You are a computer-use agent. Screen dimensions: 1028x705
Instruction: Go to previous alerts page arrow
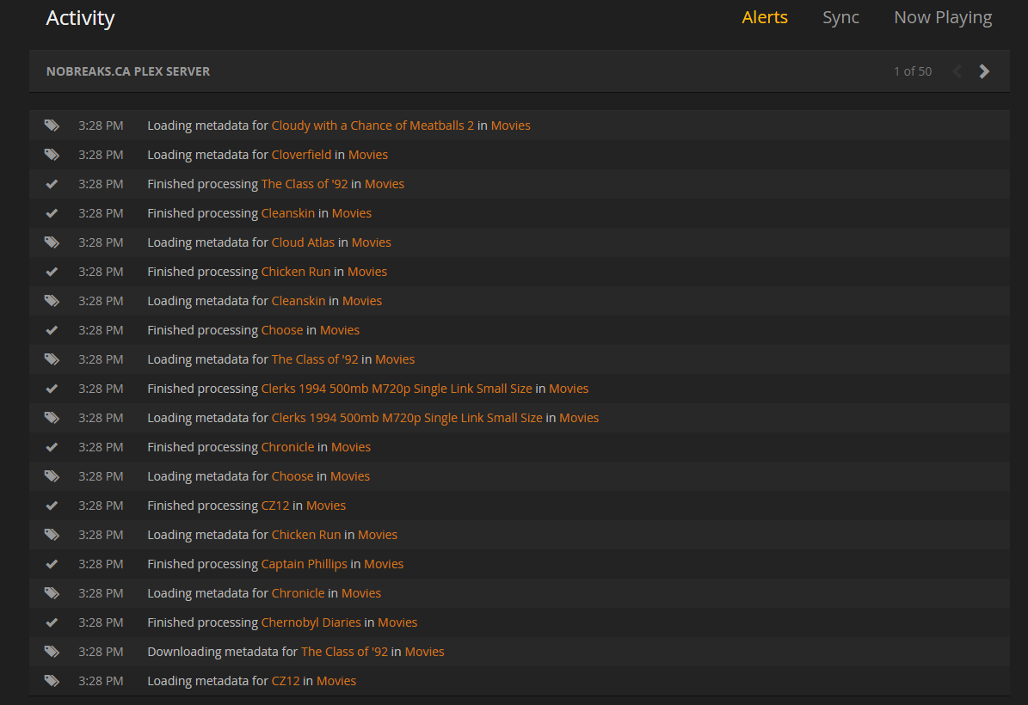pyautogui.click(x=957, y=71)
